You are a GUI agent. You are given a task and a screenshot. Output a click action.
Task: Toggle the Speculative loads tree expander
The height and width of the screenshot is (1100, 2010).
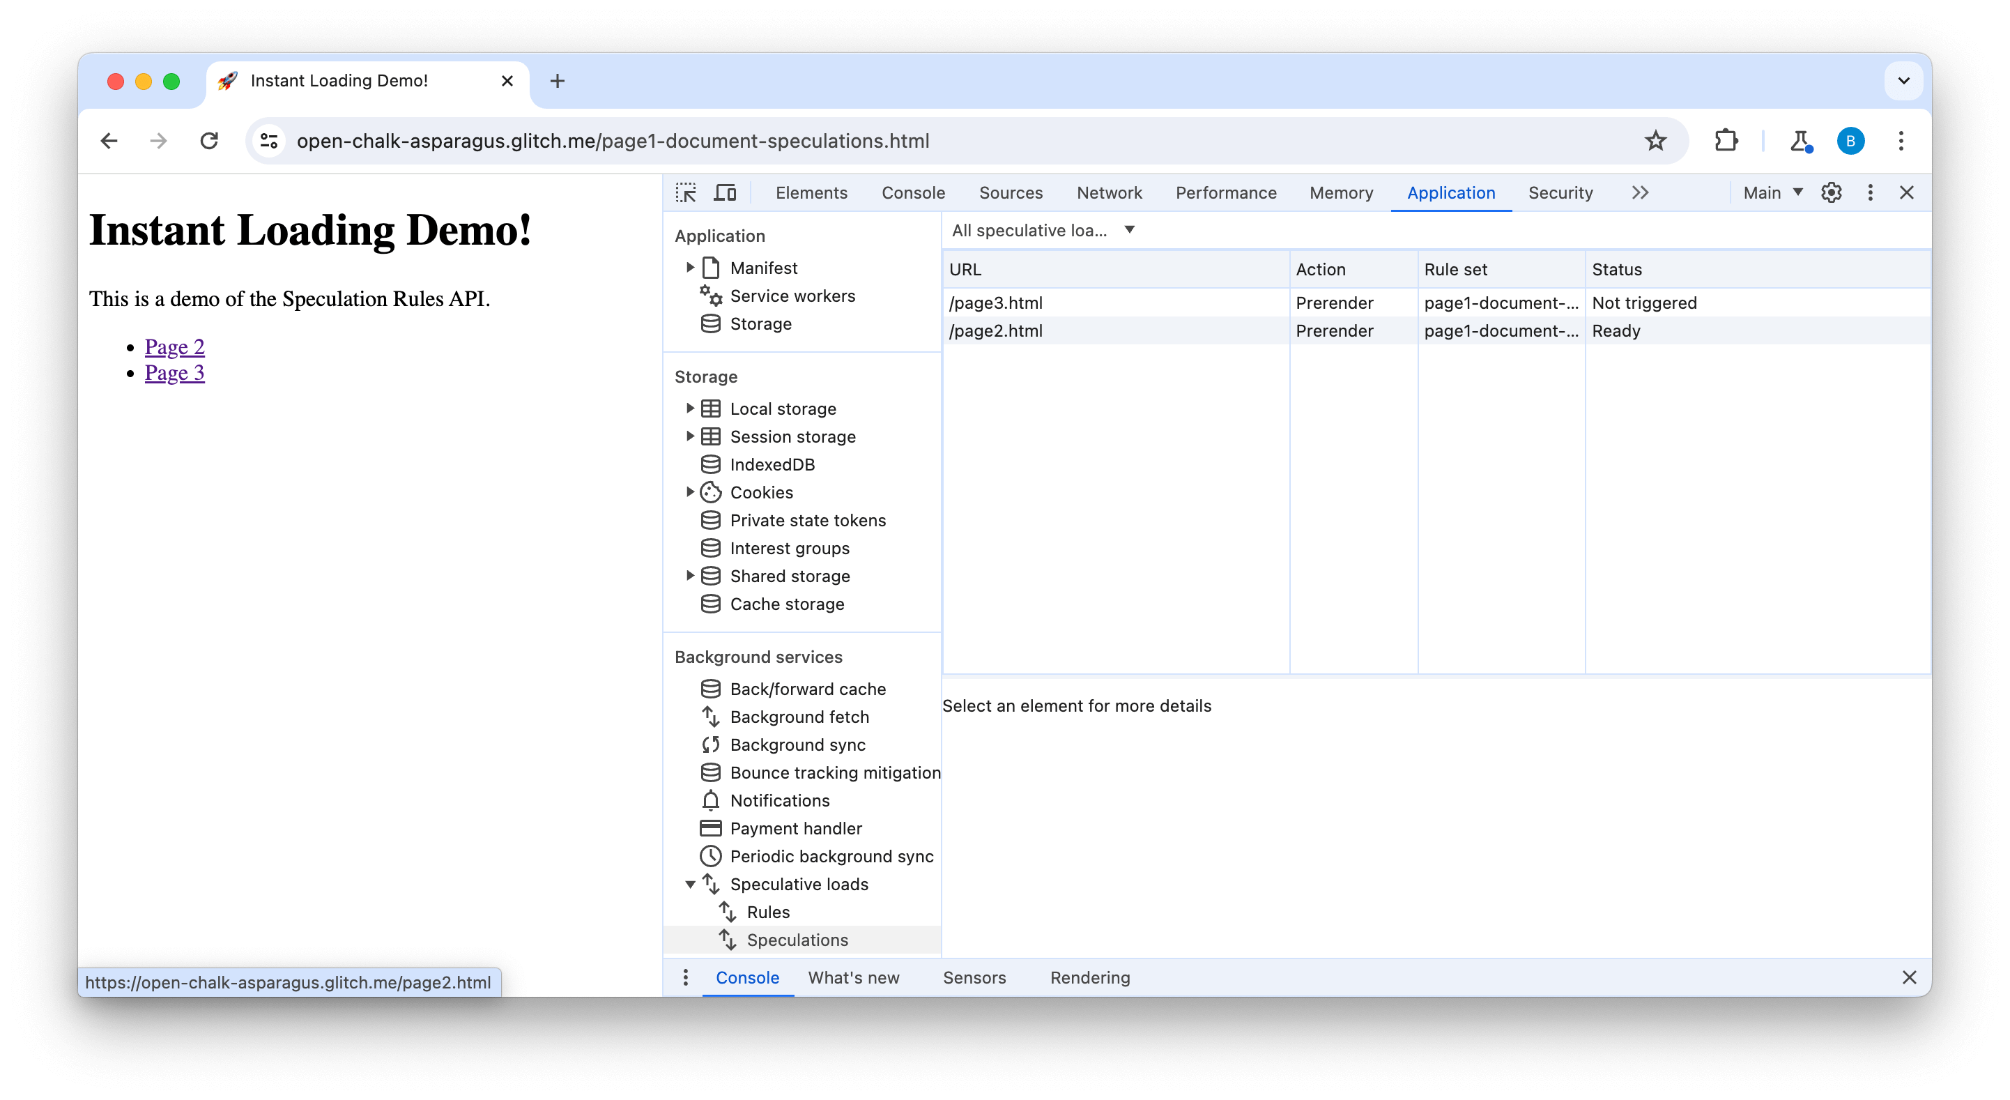point(691,883)
